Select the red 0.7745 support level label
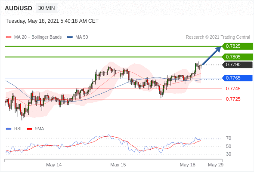This screenshot has width=254, height=172. [x=233, y=89]
